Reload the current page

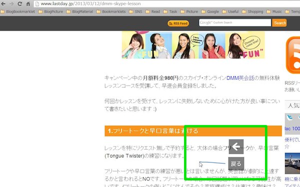pos(19,3)
